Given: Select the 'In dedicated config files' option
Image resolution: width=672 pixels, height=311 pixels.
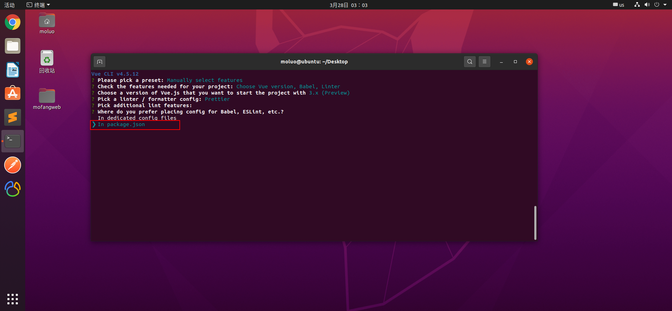Looking at the screenshot, I should click(137, 118).
